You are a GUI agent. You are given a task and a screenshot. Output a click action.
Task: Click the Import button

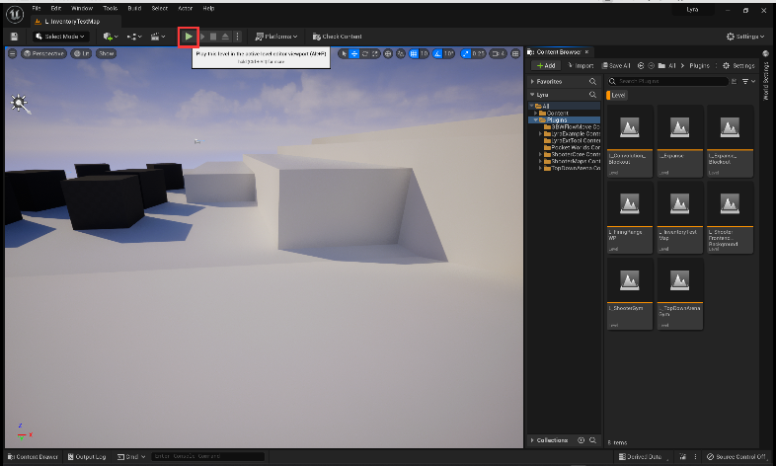581,66
